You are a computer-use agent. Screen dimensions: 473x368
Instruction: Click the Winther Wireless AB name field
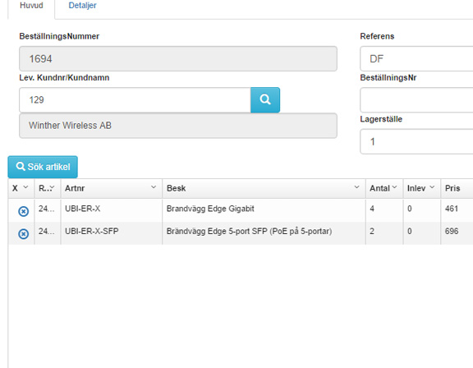click(x=178, y=126)
